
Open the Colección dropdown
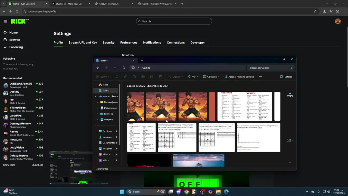tap(211, 77)
